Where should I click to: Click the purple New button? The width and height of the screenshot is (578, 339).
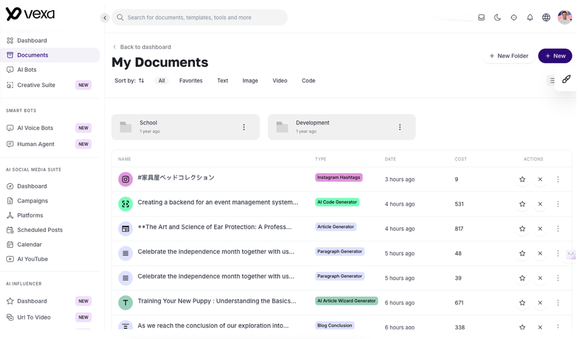(555, 56)
